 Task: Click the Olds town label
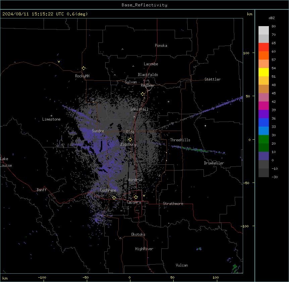(130, 132)
